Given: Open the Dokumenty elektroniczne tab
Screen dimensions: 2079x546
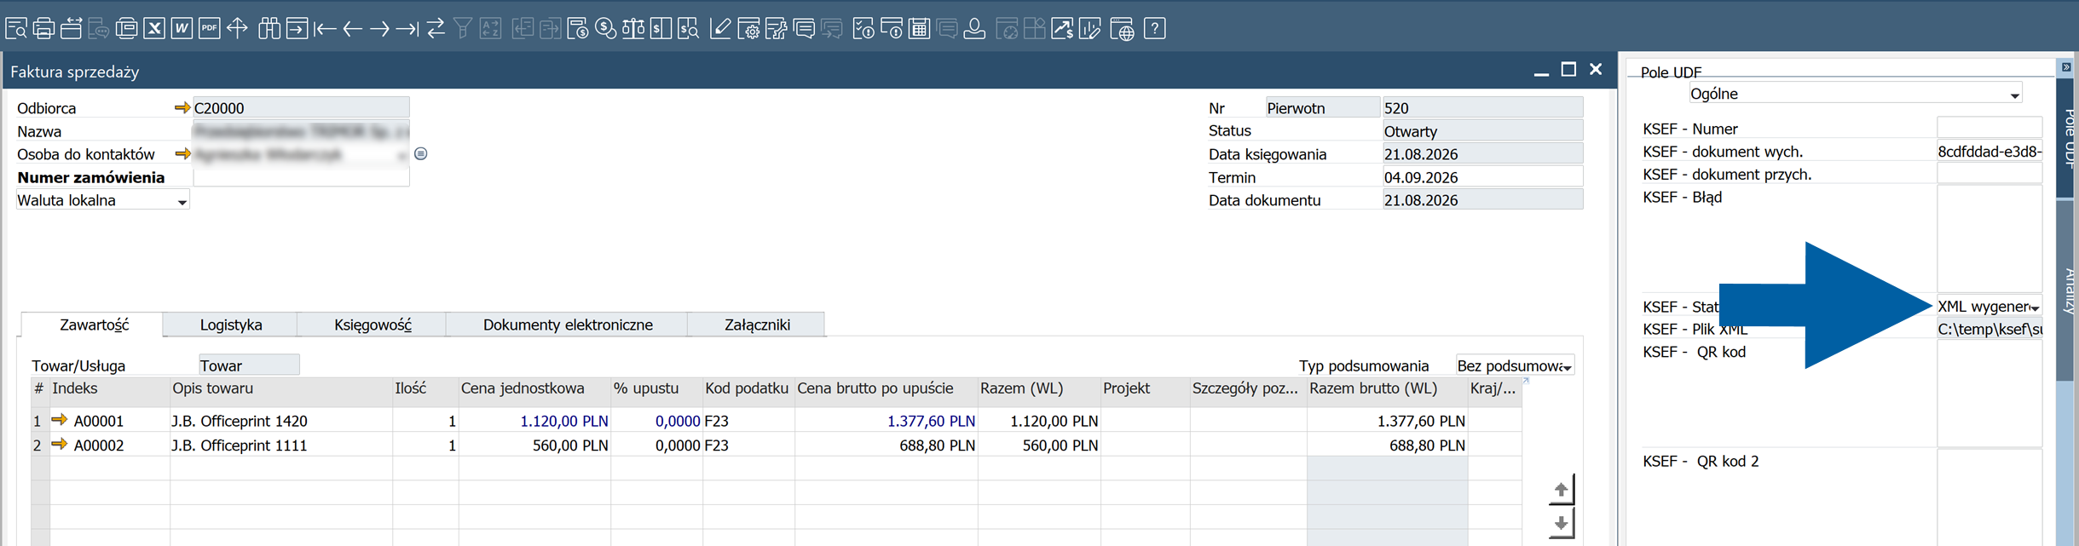Looking at the screenshot, I should click(568, 325).
